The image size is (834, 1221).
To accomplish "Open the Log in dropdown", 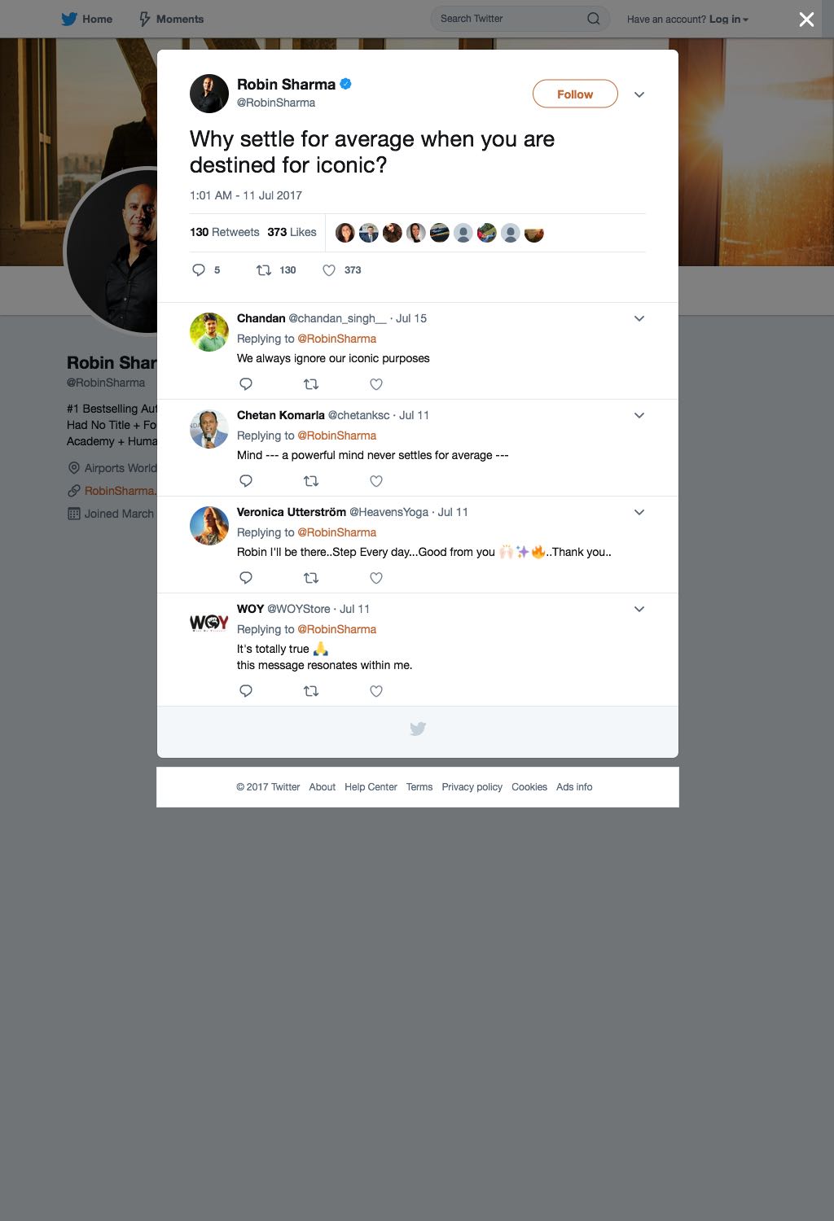I will pos(728,19).
